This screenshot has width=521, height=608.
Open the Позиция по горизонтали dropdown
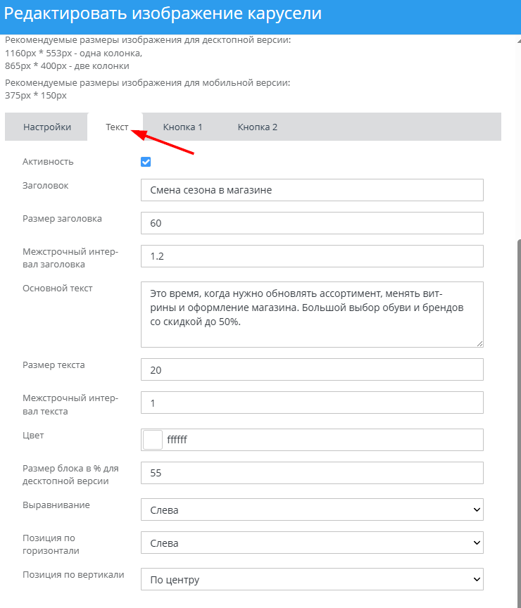coord(312,543)
